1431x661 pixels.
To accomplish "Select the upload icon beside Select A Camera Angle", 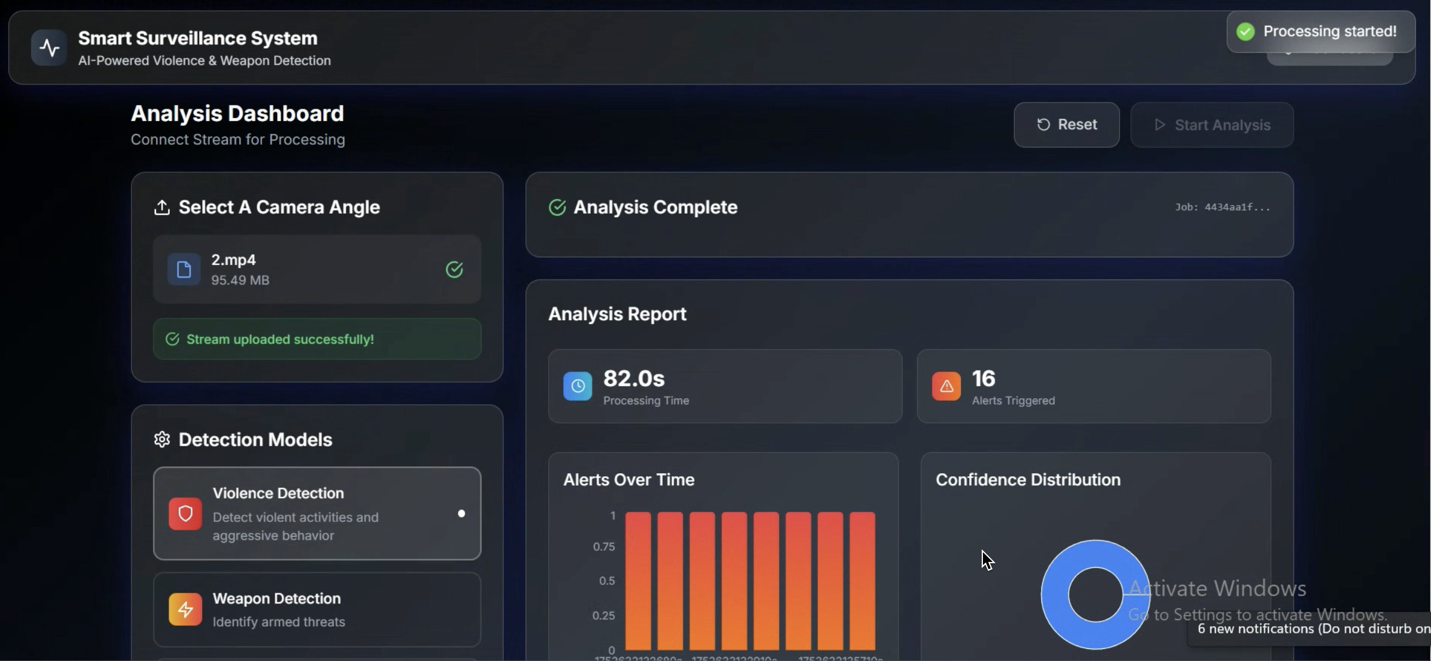I will pyautogui.click(x=162, y=207).
